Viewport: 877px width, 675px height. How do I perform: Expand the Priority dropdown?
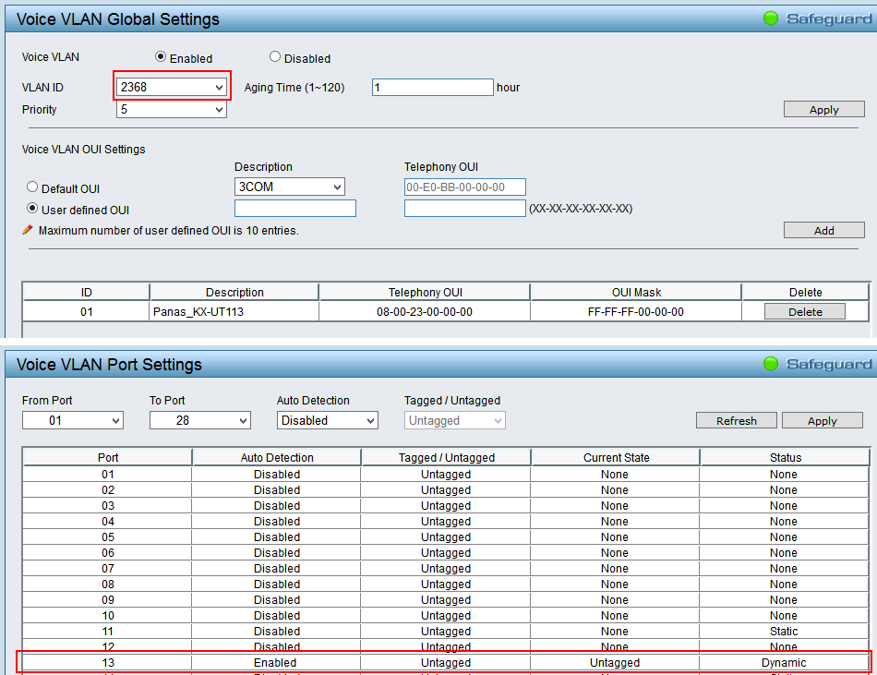tap(172, 110)
